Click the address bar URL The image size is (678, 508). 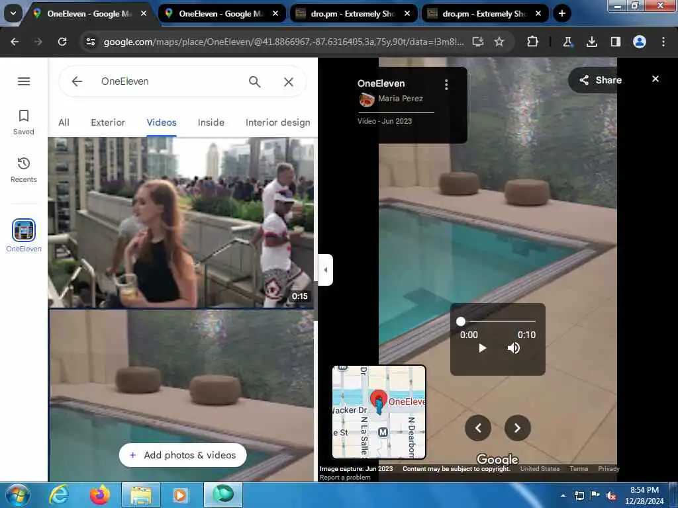(x=283, y=42)
